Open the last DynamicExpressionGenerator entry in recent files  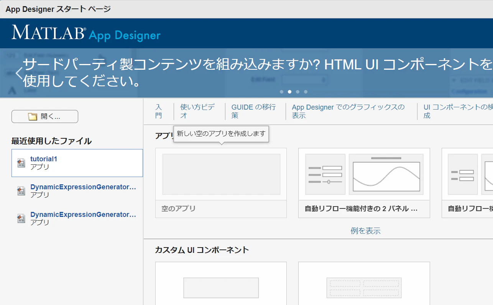77,218
